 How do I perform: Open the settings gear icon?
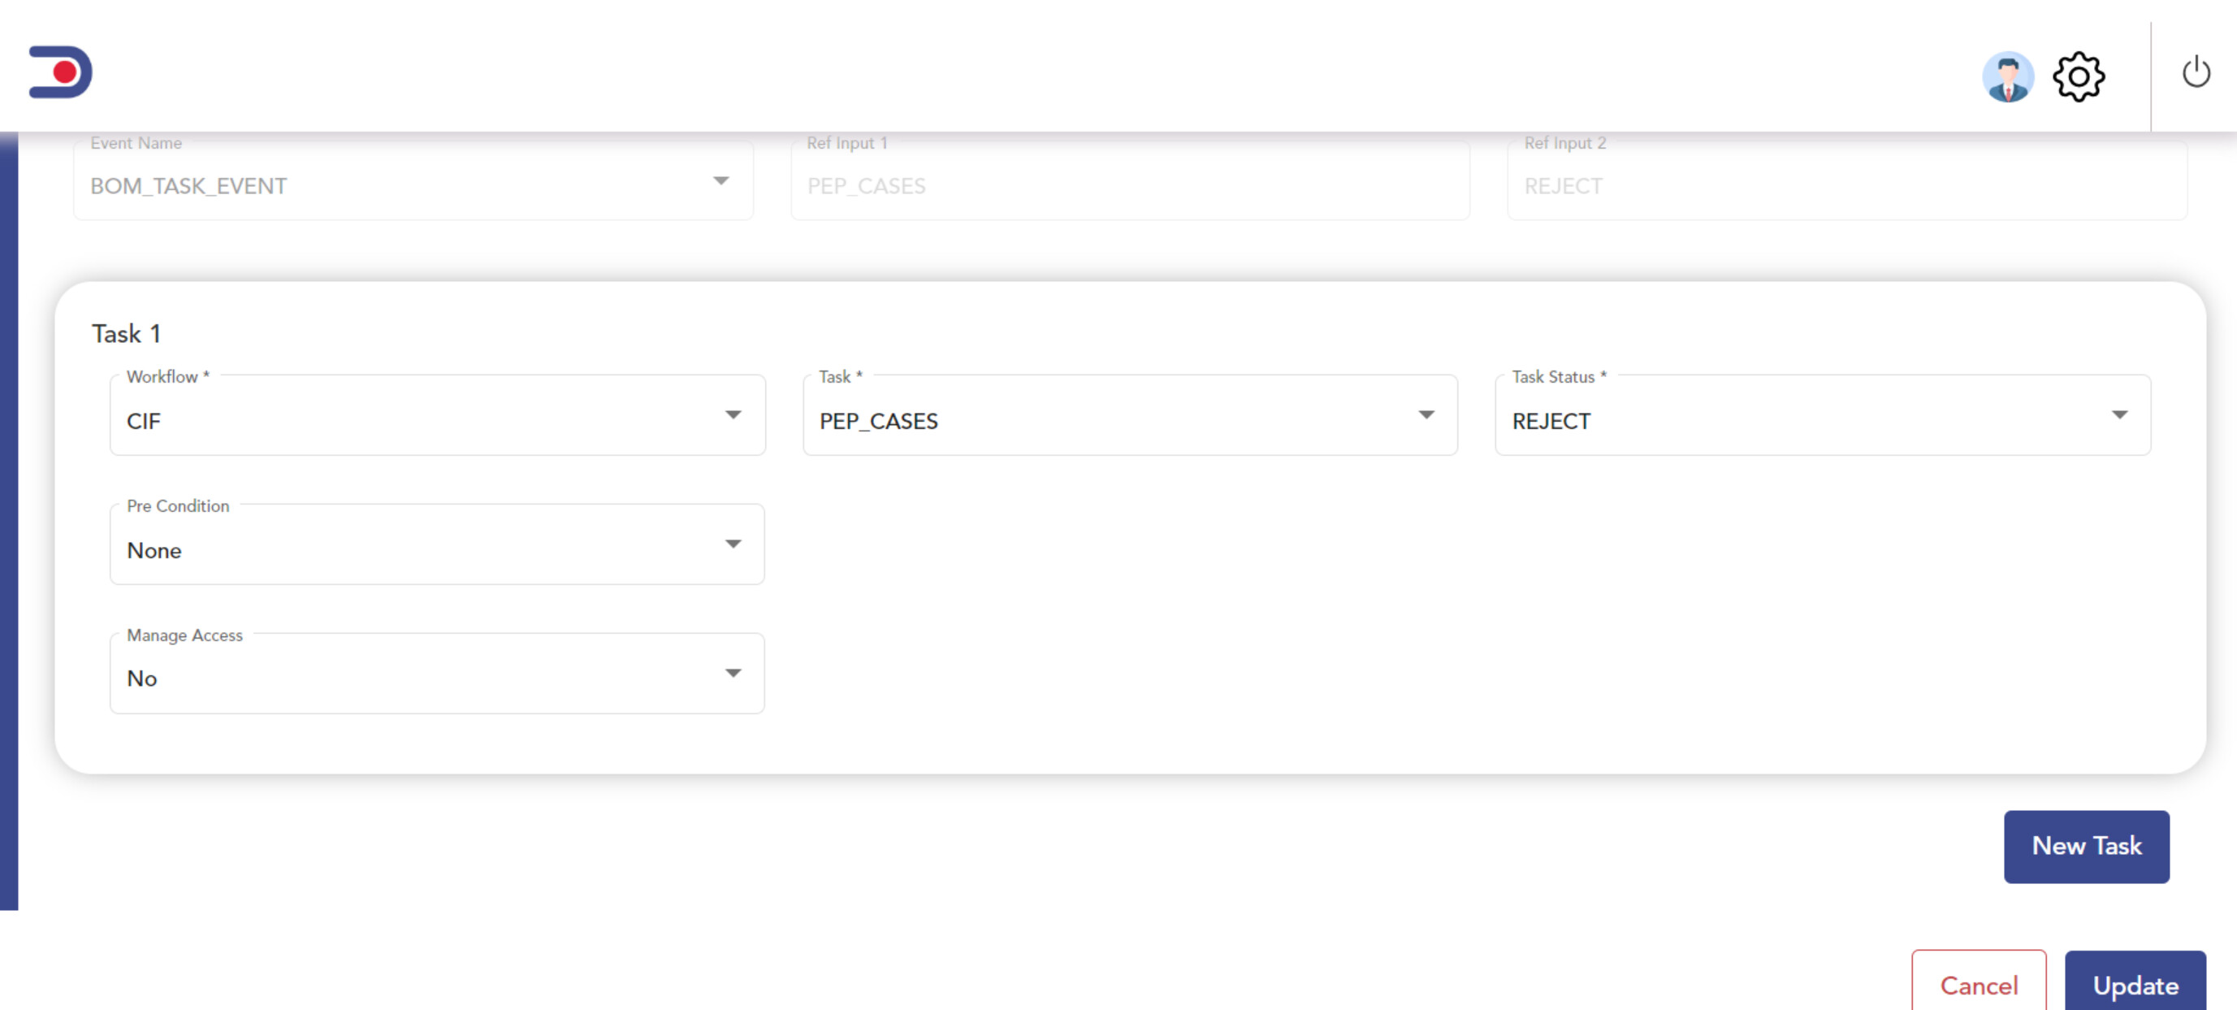click(x=2078, y=76)
